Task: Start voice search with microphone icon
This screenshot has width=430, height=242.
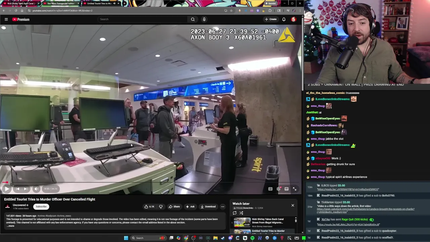Action: [x=204, y=19]
